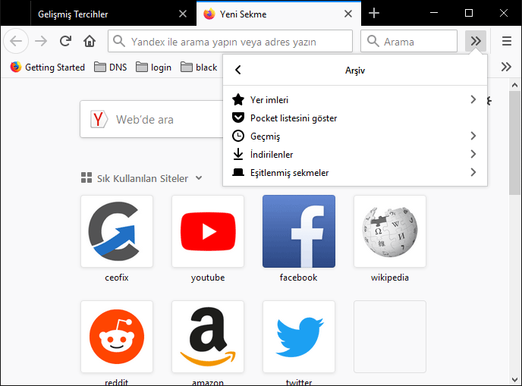Open a new tab with plus button
This screenshot has height=386, width=522.
[x=374, y=14]
